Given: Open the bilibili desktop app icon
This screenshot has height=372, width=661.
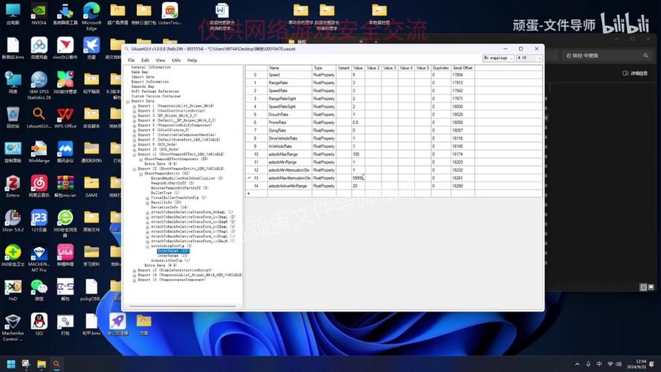Looking at the screenshot, I should tap(65, 256).
